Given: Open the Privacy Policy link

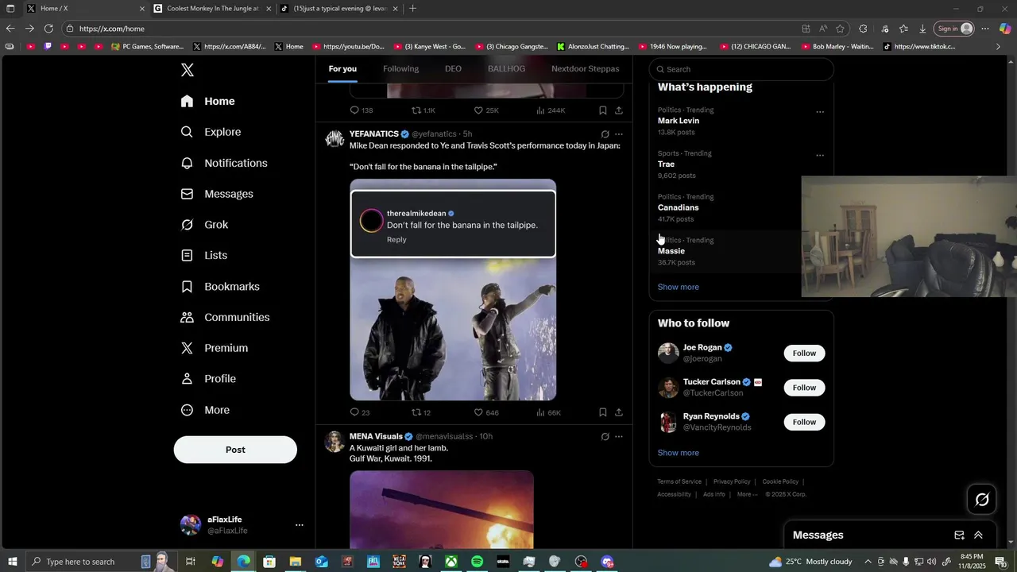Looking at the screenshot, I should pyautogui.click(x=732, y=481).
